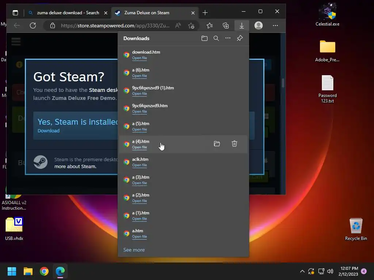Open more options in Downloads panel
The image size is (374, 280).
tap(228, 38)
